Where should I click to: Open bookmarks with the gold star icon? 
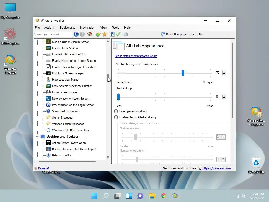tap(105, 34)
